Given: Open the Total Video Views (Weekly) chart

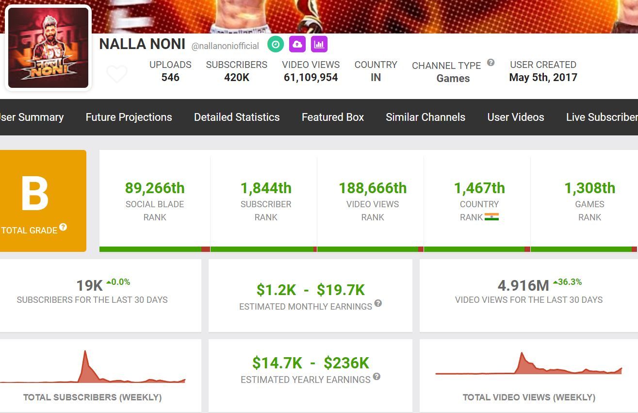Looking at the screenshot, I should [x=529, y=363].
